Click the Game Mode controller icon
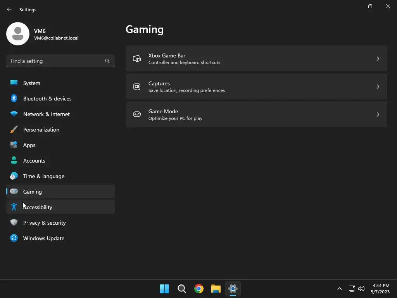Screen dimensions: 397x298 tap(137, 114)
